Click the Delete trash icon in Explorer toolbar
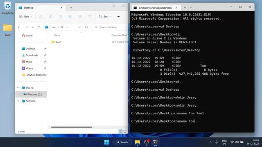The height and width of the screenshot is (147, 262). pos(90,16)
